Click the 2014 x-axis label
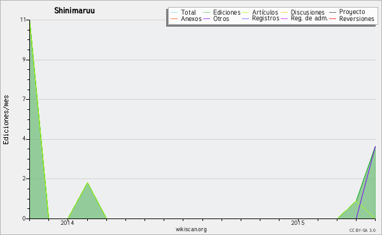Image resolution: width=382 pixels, height=235 pixels. (x=67, y=223)
